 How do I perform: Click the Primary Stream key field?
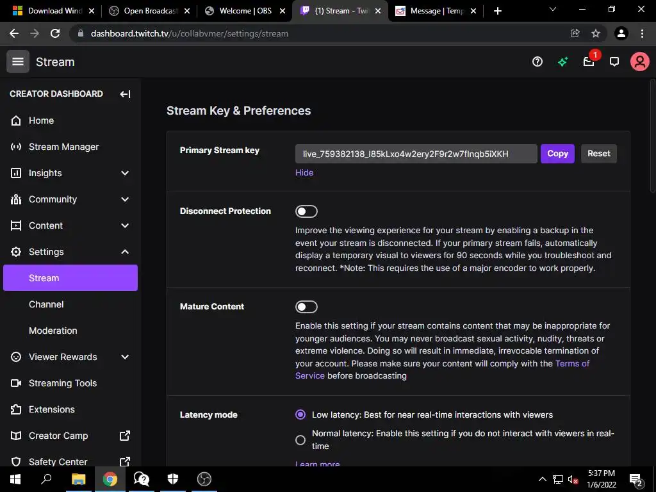click(416, 154)
